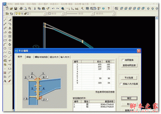
Task: Switch to the 焊缝 tab
Action: 28,57
